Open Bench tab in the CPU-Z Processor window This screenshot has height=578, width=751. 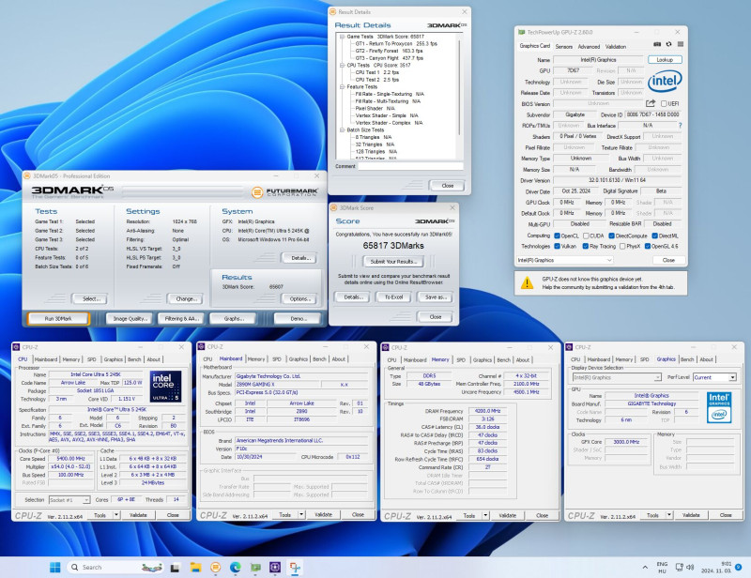(134, 359)
